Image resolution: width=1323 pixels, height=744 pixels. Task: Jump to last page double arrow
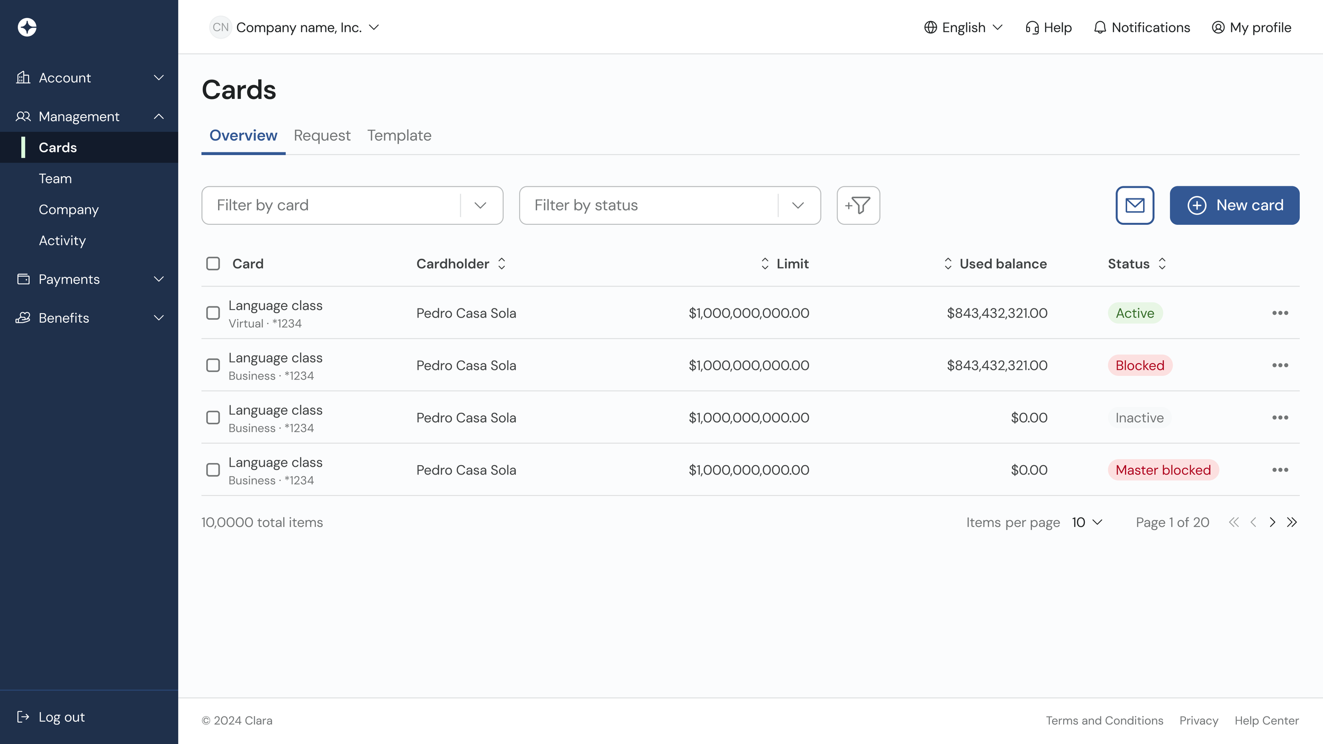(1292, 522)
